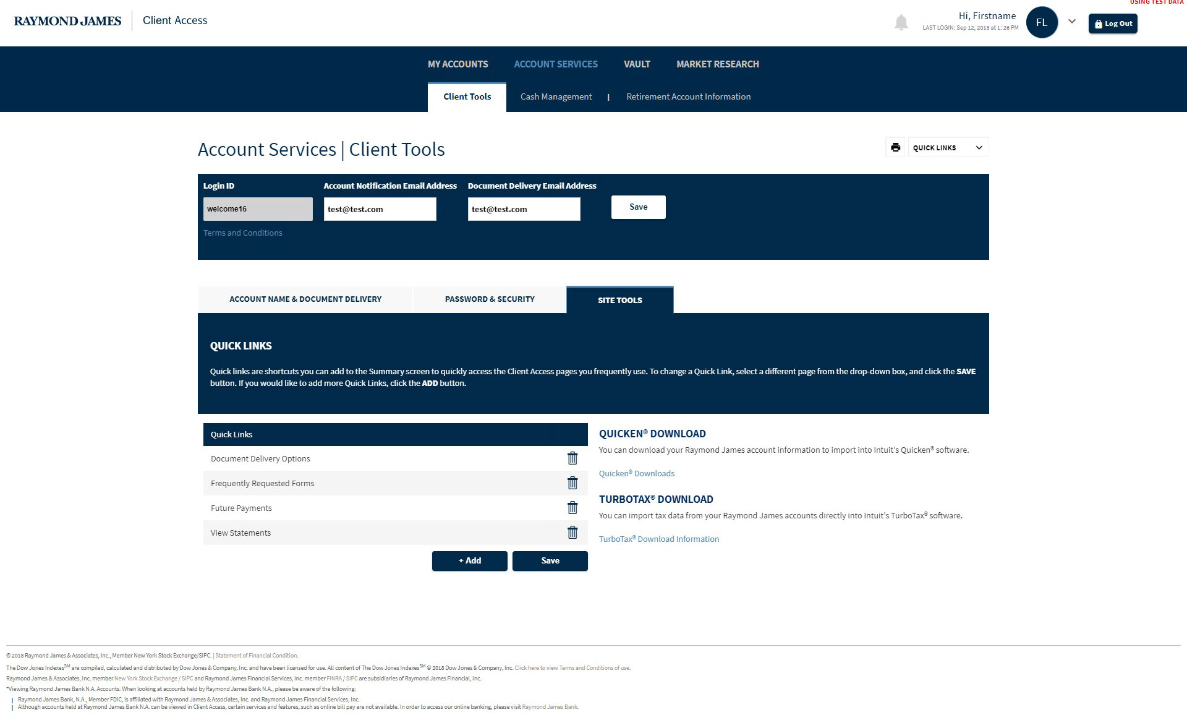Image resolution: width=1187 pixels, height=720 pixels.
Task: Remove the Frequently Requested Forms quick link
Action: tap(572, 483)
